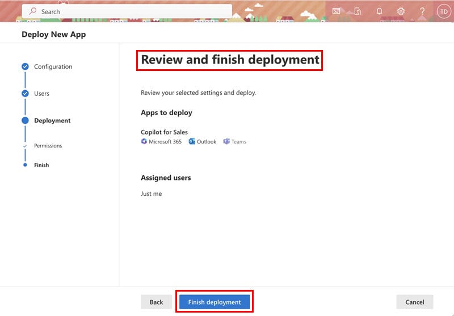The image size is (454, 316).
Task: Go to the Users step
Action: tap(41, 94)
